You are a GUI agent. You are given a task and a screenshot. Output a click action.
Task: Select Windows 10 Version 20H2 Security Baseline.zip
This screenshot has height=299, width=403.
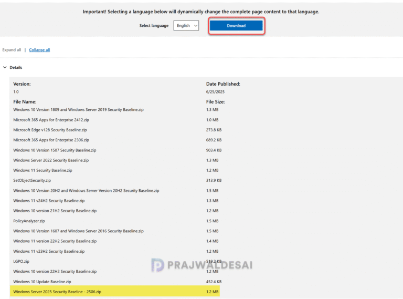tap(86, 191)
